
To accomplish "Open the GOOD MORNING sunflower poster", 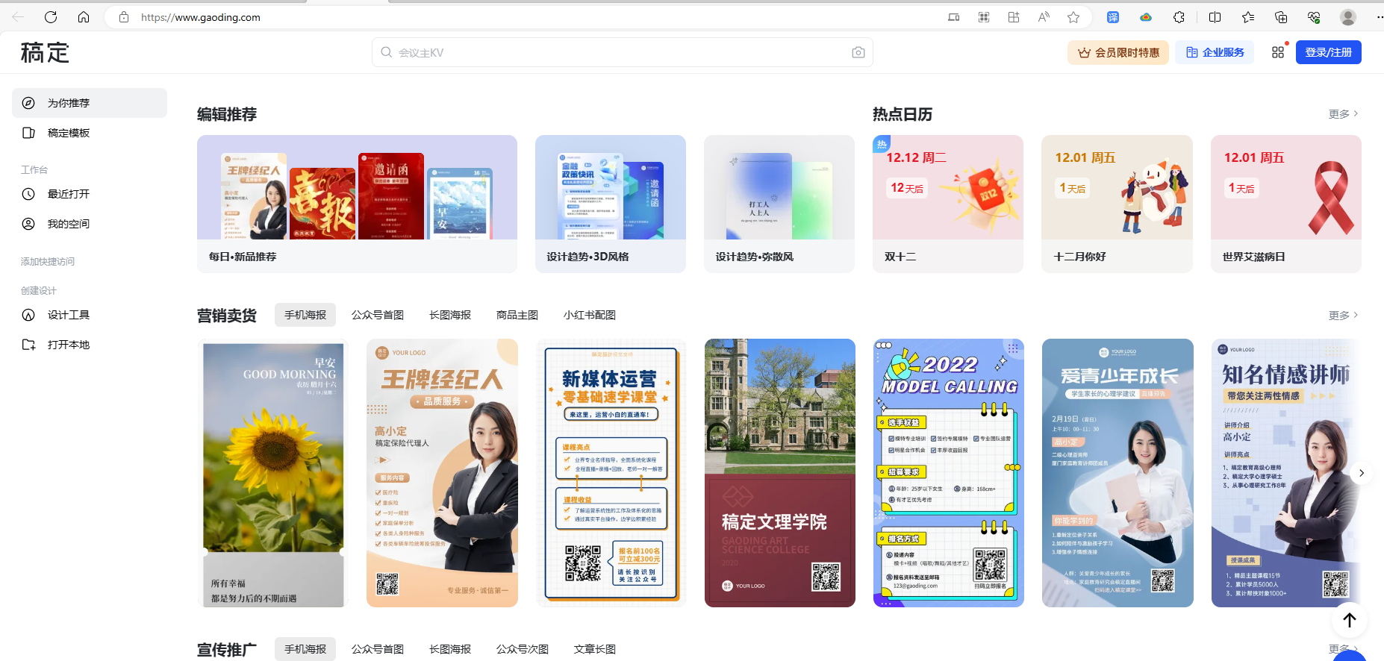I will click(273, 473).
